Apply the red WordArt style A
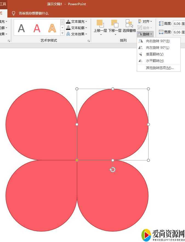 click(37, 28)
